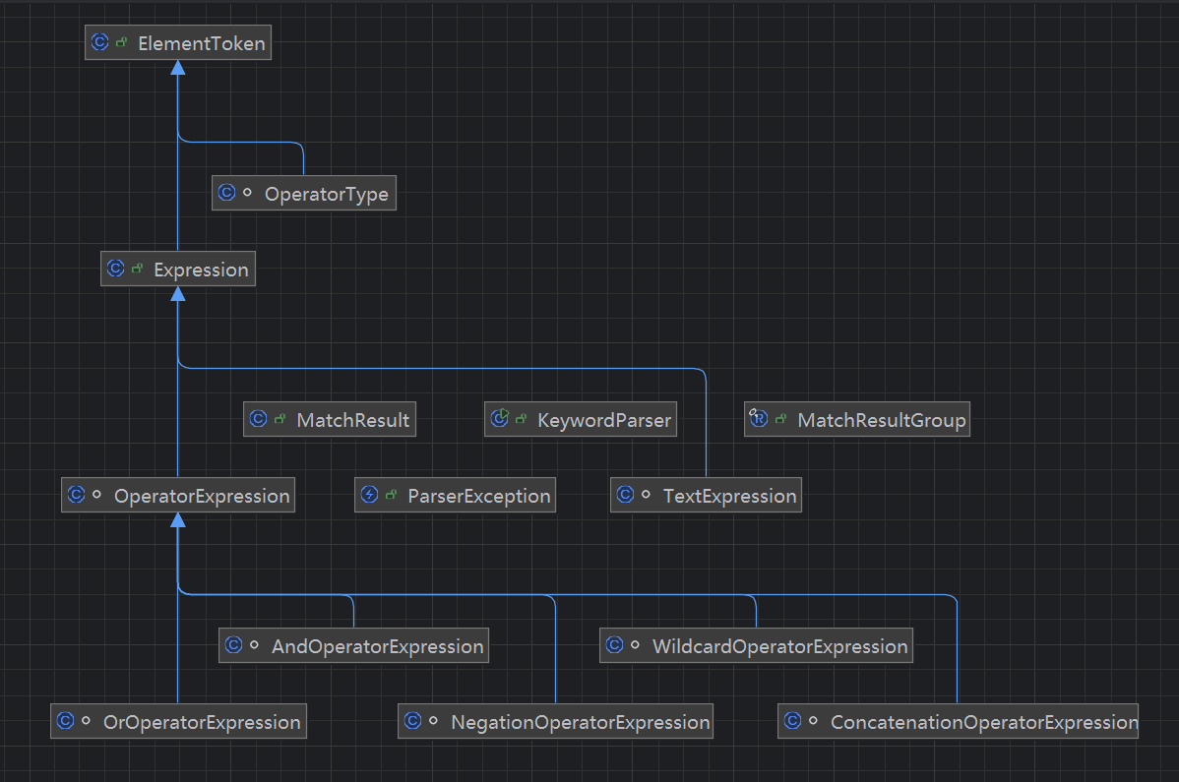Select the ConcatenationOperatorExpression label
The height and width of the screenshot is (782, 1179).
[983, 722]
